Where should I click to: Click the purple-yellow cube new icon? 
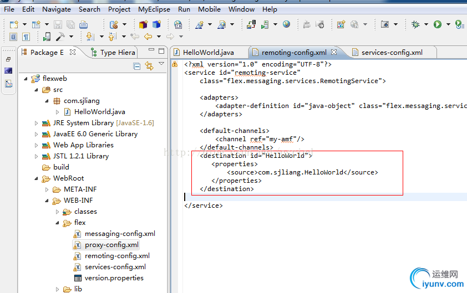click(x=143, y=24)
